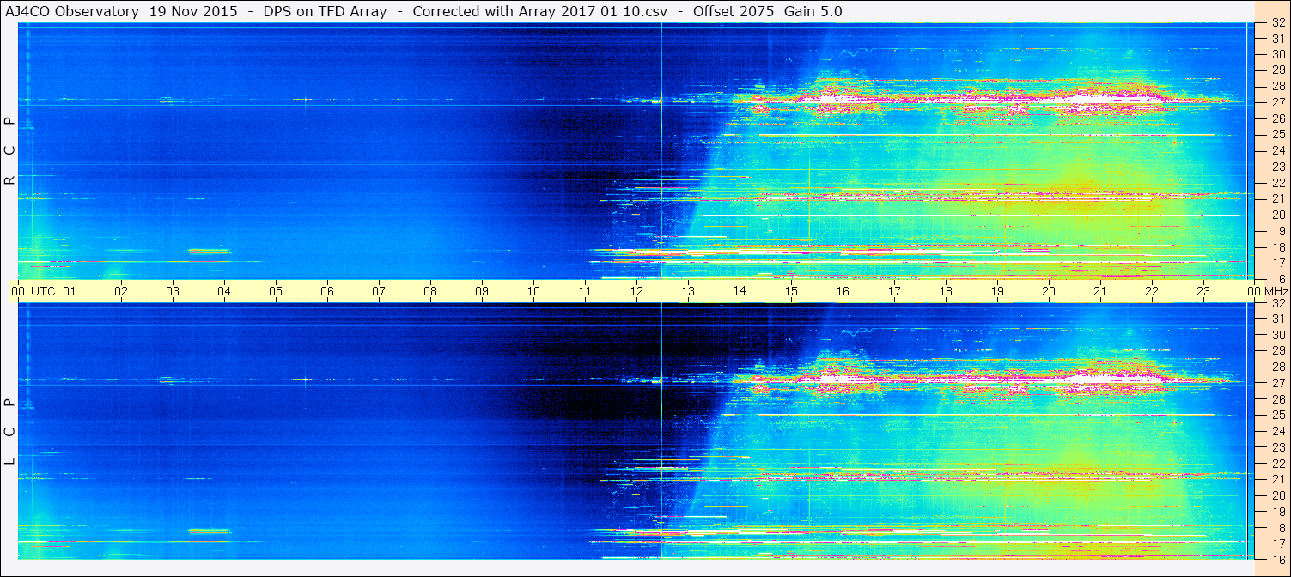Image resolution: width=1291 pixels, height=577 pixels.
Task: Click 23 MHz on the LCP frequency scale
Action: pos(1278,447)
